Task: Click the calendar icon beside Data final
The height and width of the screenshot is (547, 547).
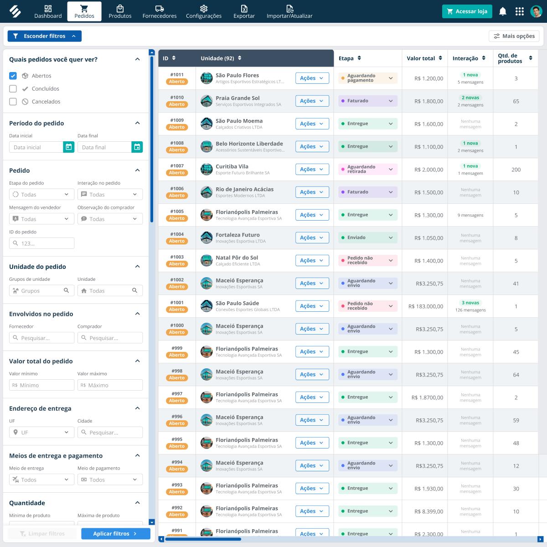Action: click(137, 147)
